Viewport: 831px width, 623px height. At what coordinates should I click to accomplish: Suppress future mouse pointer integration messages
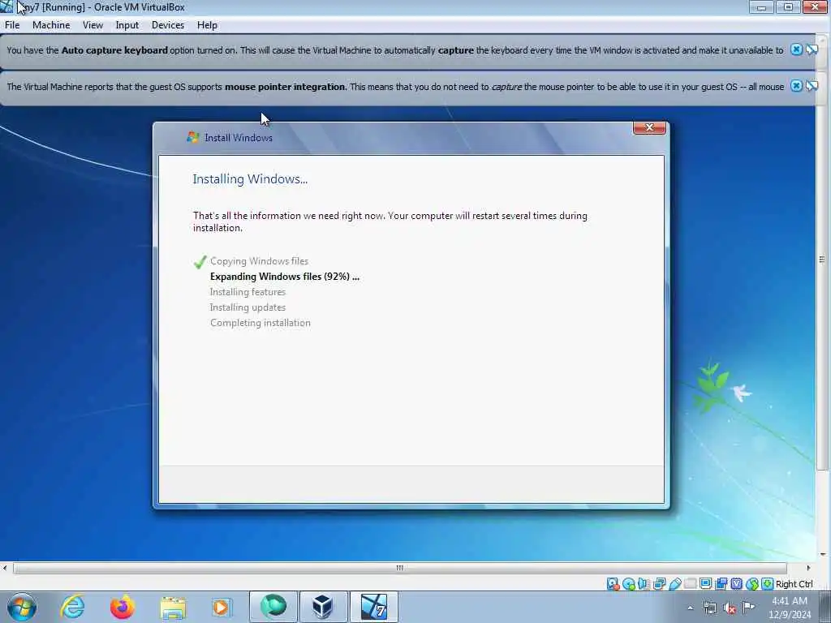pyautogui.click(x=812, y=86)
